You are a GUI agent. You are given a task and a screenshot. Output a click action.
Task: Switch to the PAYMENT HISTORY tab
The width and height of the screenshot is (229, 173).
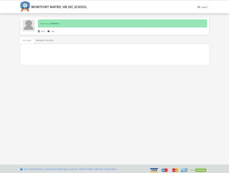tap(45, 40)
